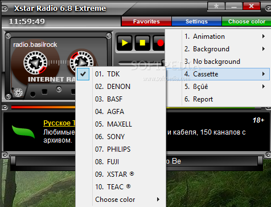Choose the 08. FUJI cassette skin
The height and width of the screenshot is (207, 271).
click(x=121, y=162)
